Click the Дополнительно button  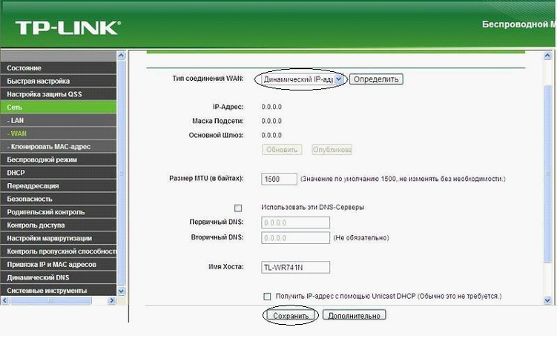355,316
